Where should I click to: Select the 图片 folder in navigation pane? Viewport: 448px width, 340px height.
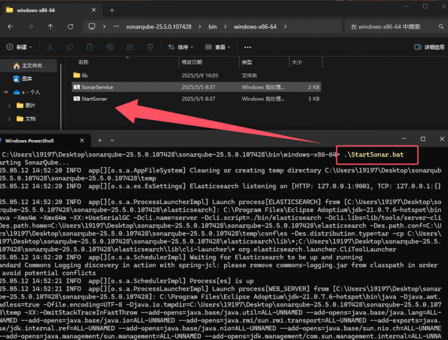(30, 105)
